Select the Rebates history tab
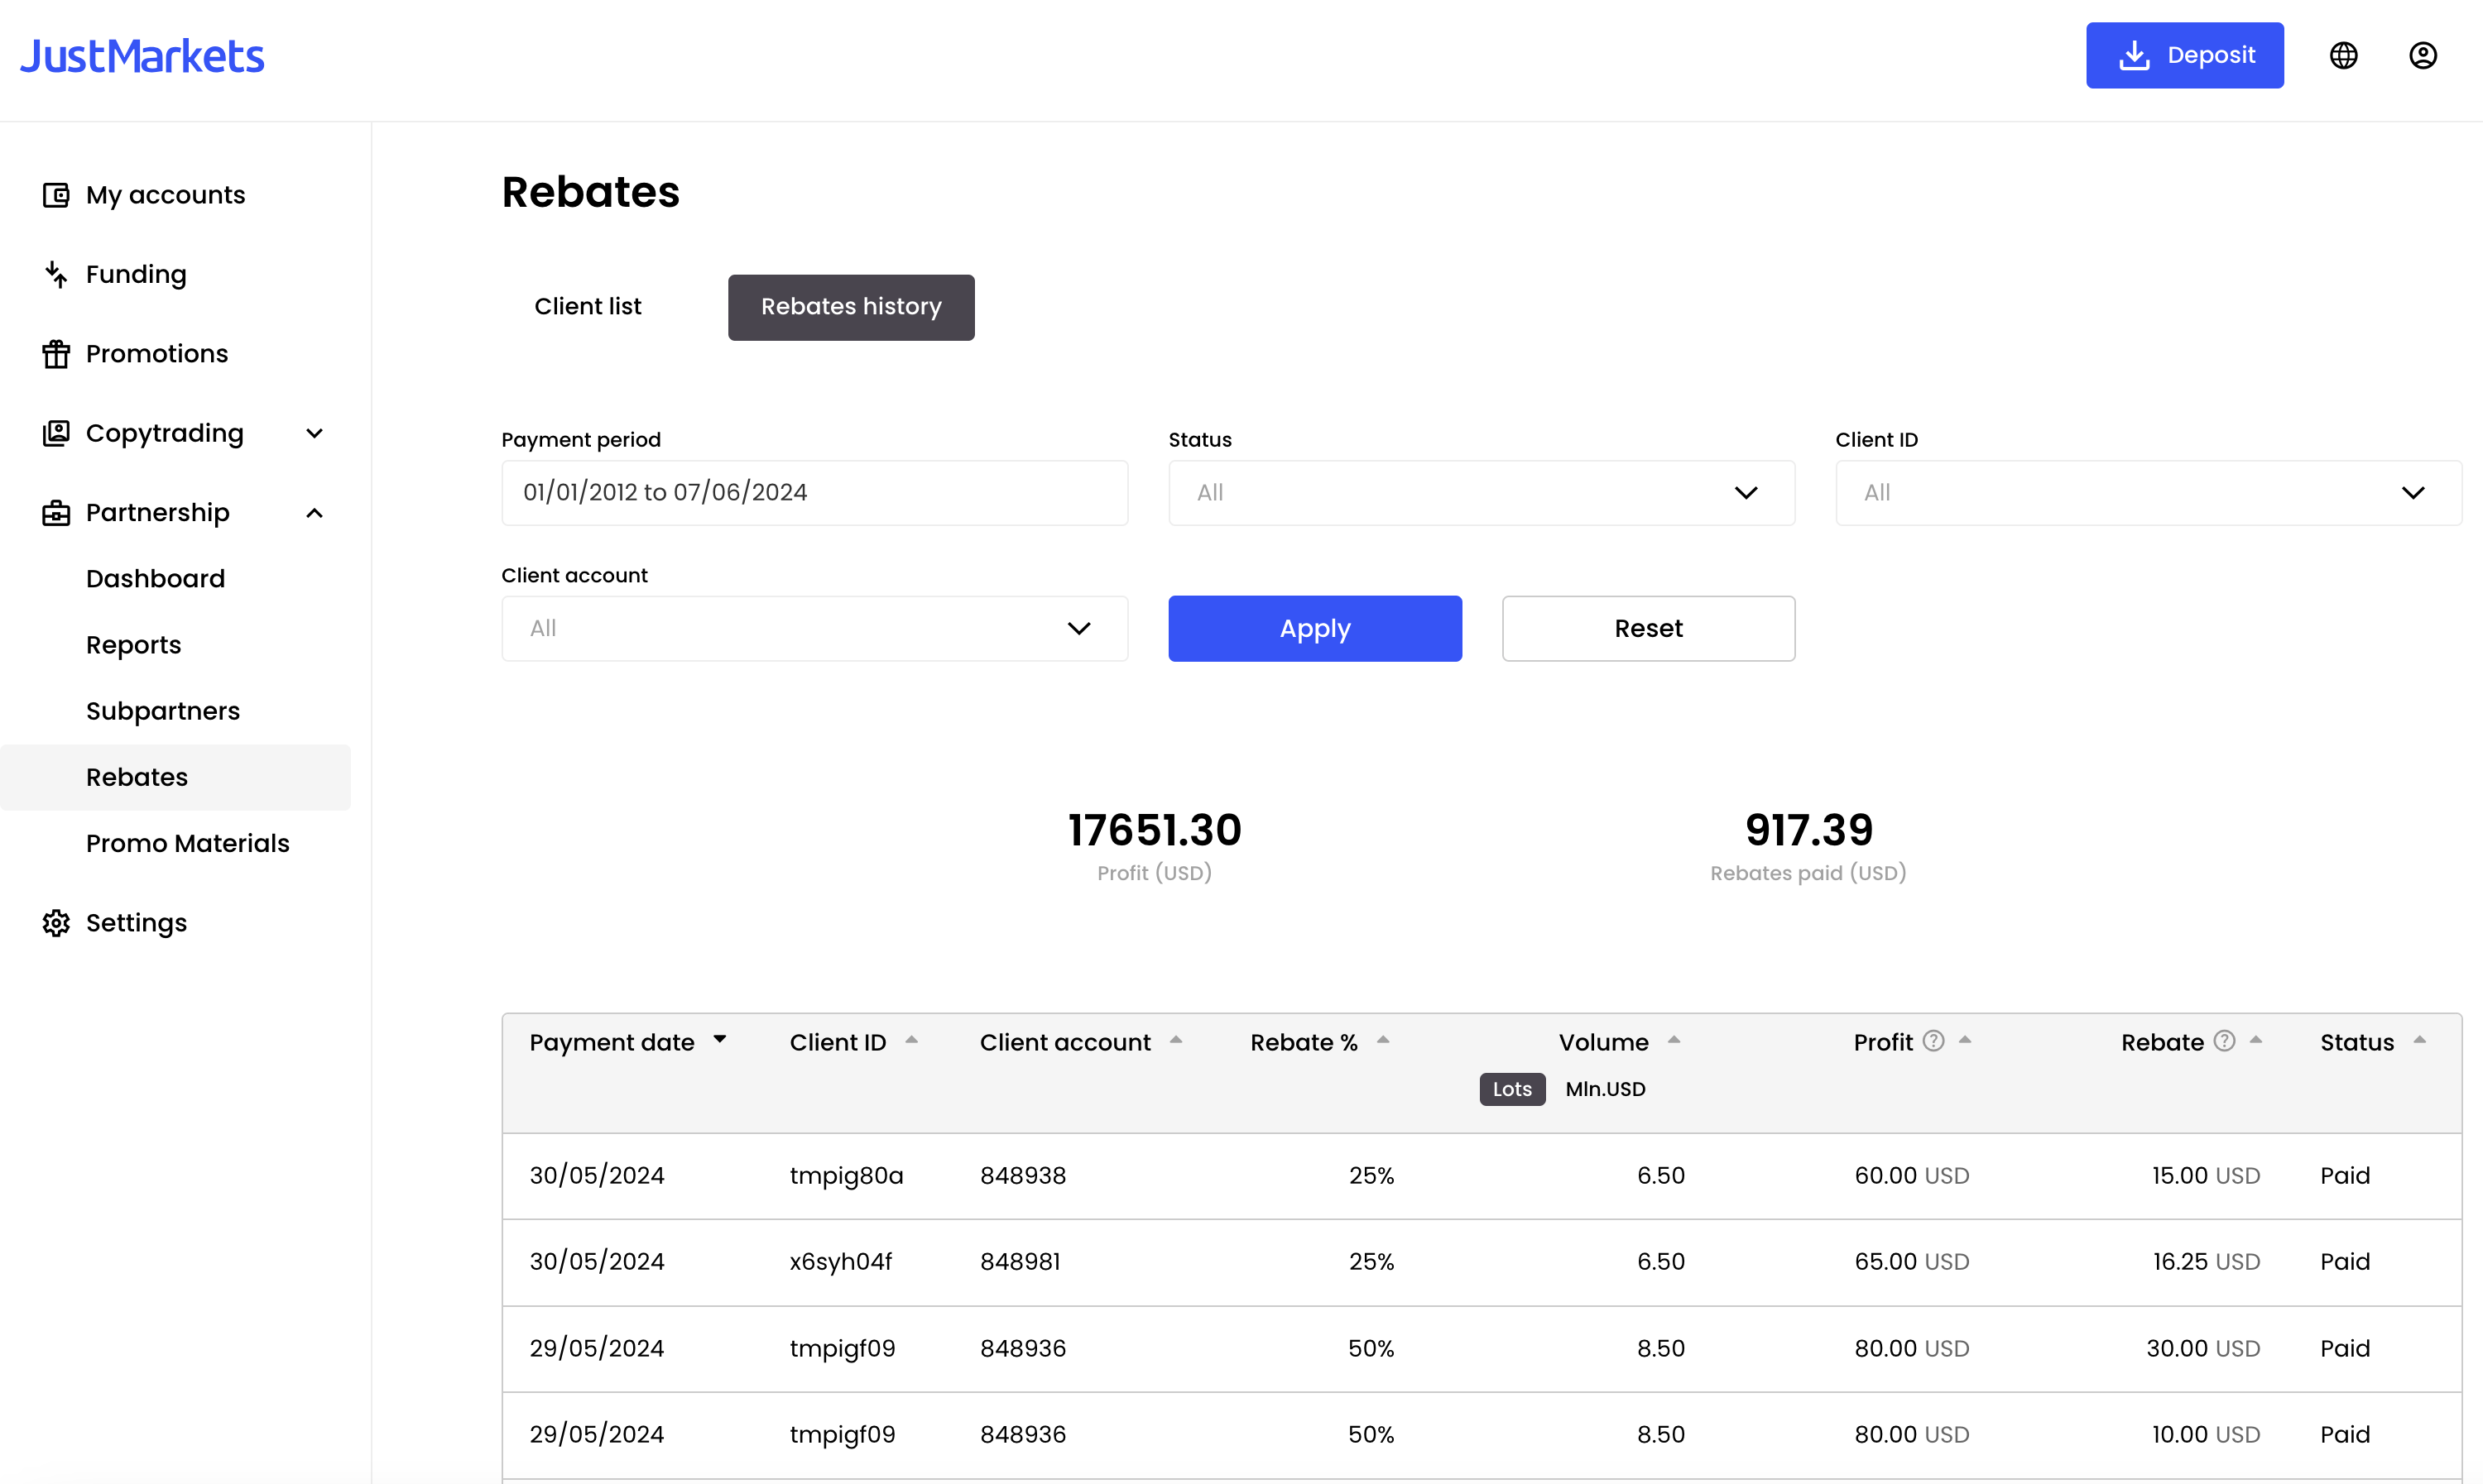 click(x=852, y=307)
